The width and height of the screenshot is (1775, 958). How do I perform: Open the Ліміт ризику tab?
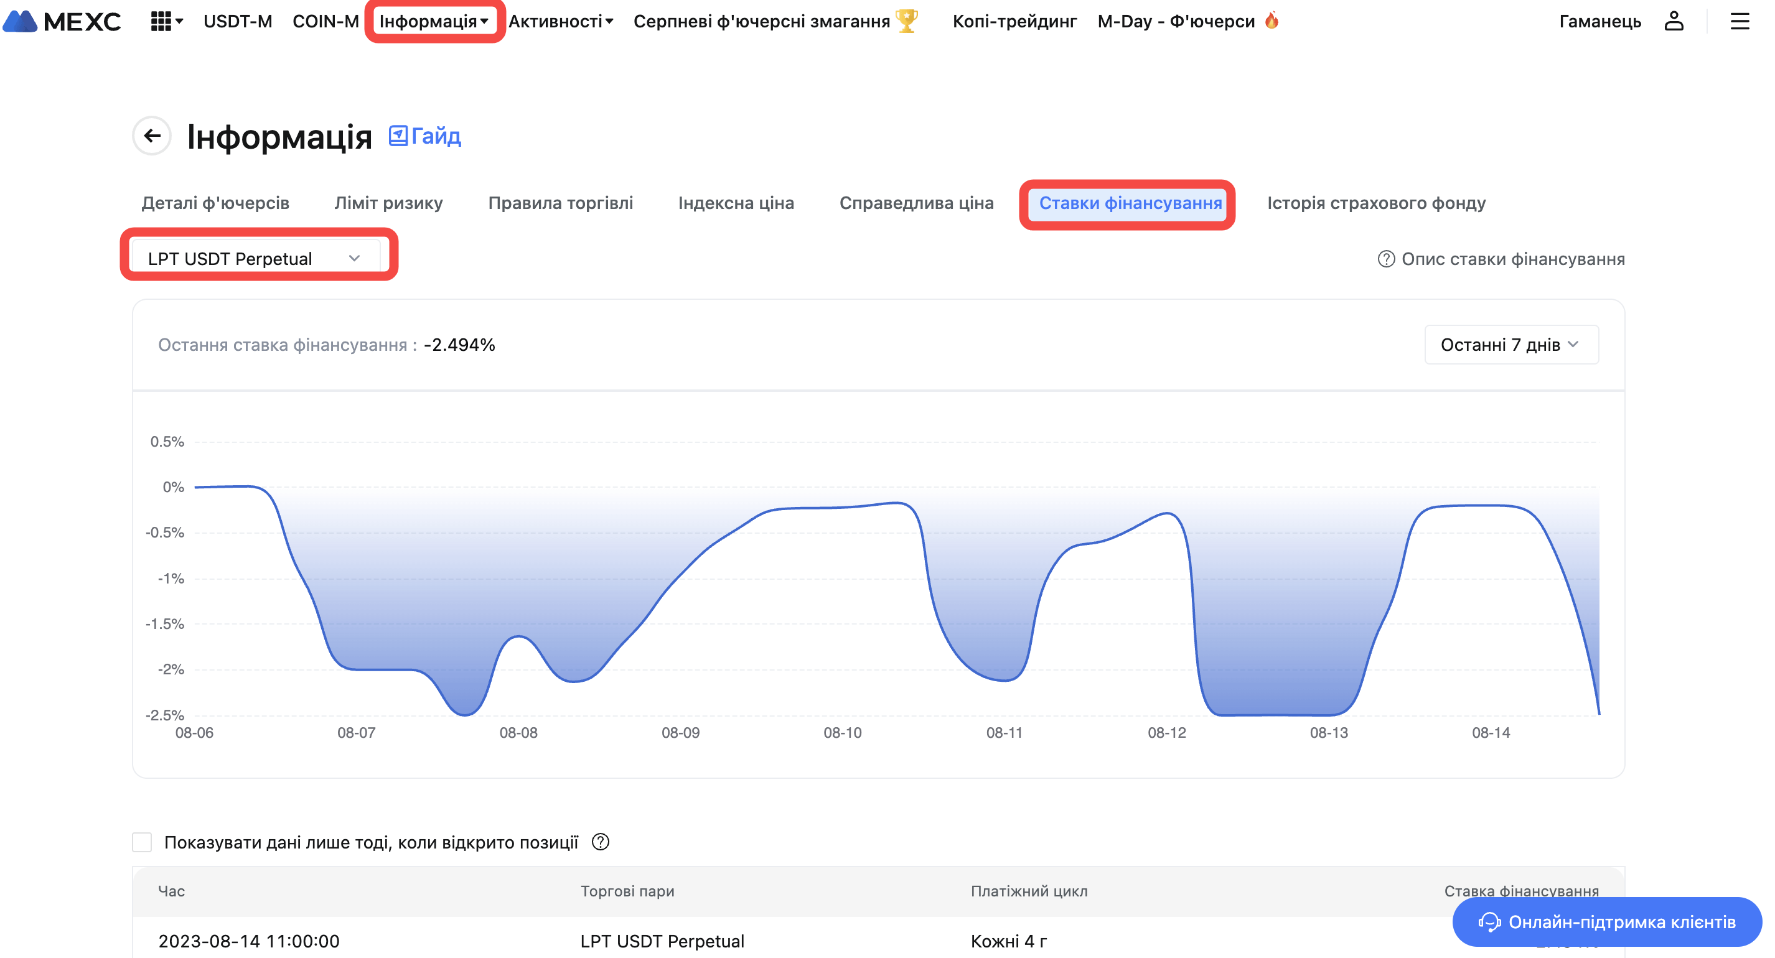tap(388, 203)
